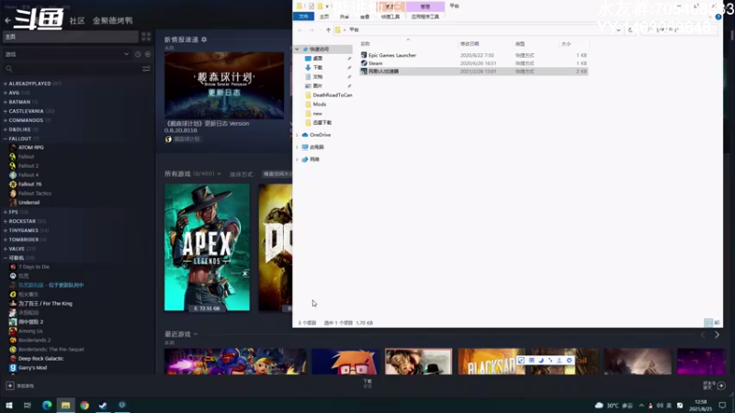Open Shortcut Tools tab in Explorer ribbon
This screenshot has height=413, width=735.
(x=390, y=17)
